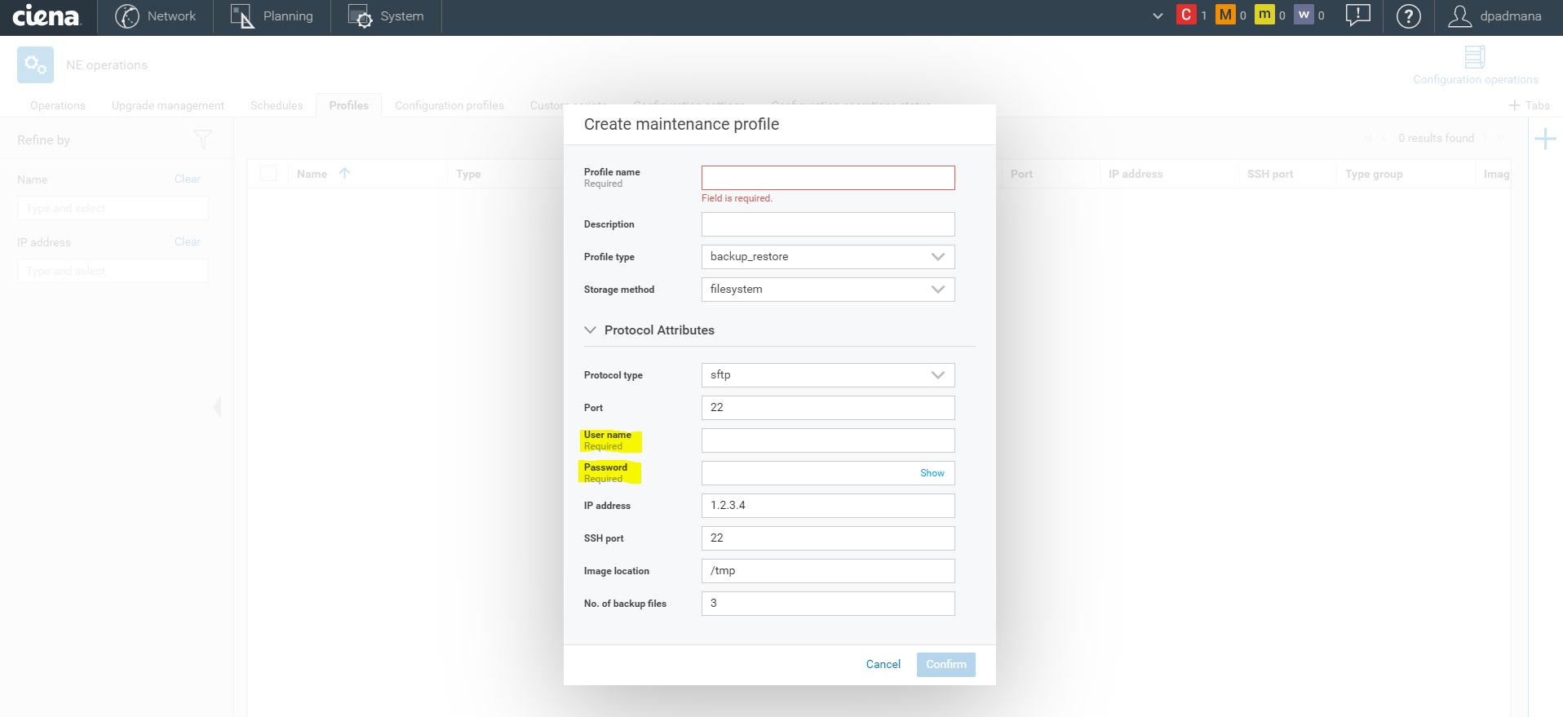Click the filter funnel icon
1563x717 pixels.
click(202, 139)
